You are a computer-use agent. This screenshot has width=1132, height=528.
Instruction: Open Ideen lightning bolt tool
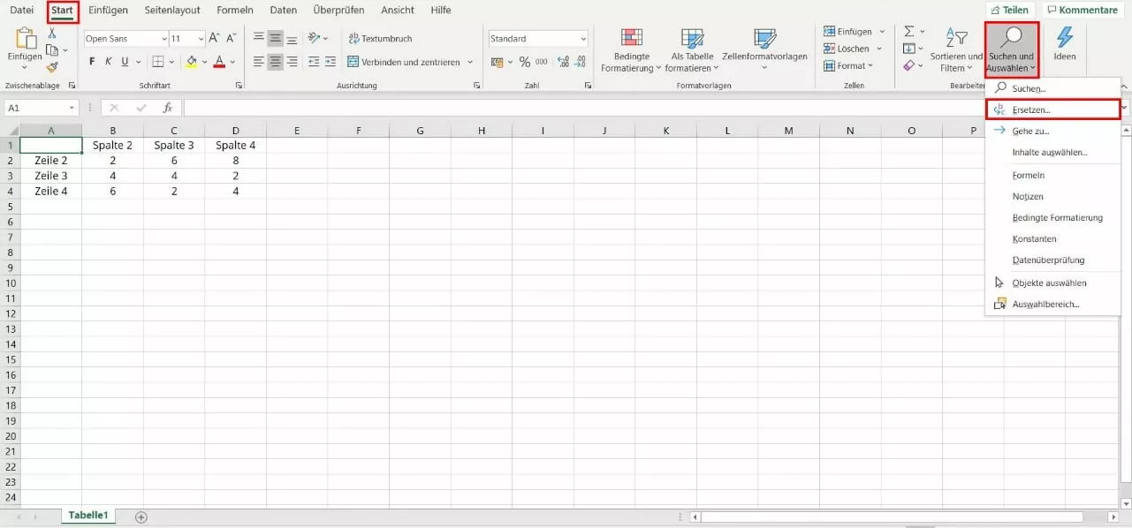[x=1065, y=42]
